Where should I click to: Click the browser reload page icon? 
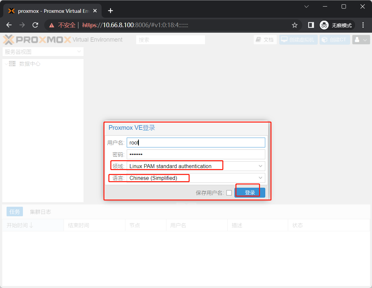(35, 25)
